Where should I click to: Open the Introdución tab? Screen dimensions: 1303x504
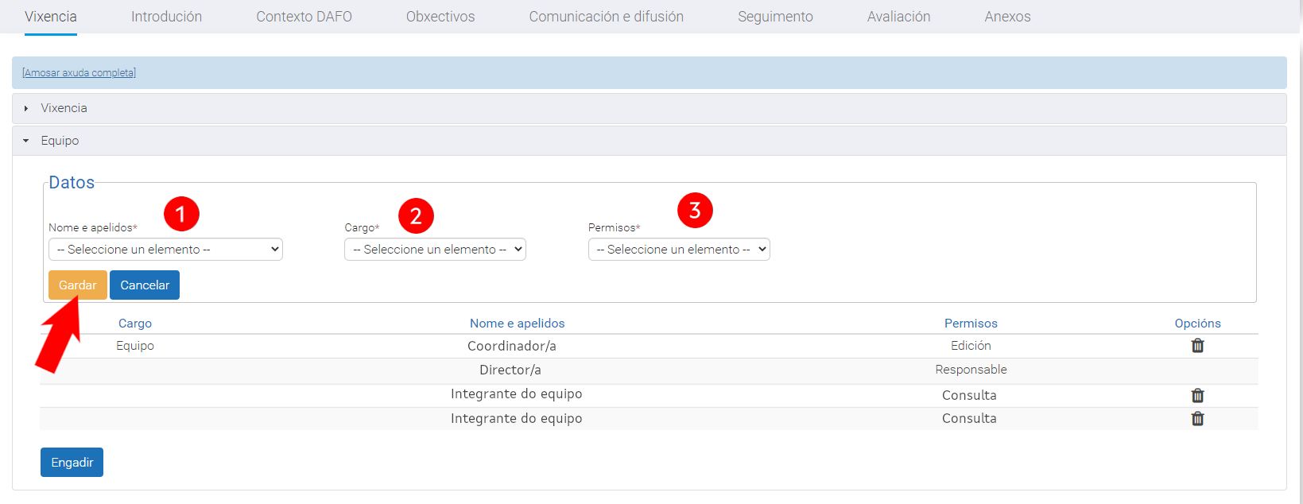coord(166,17)
